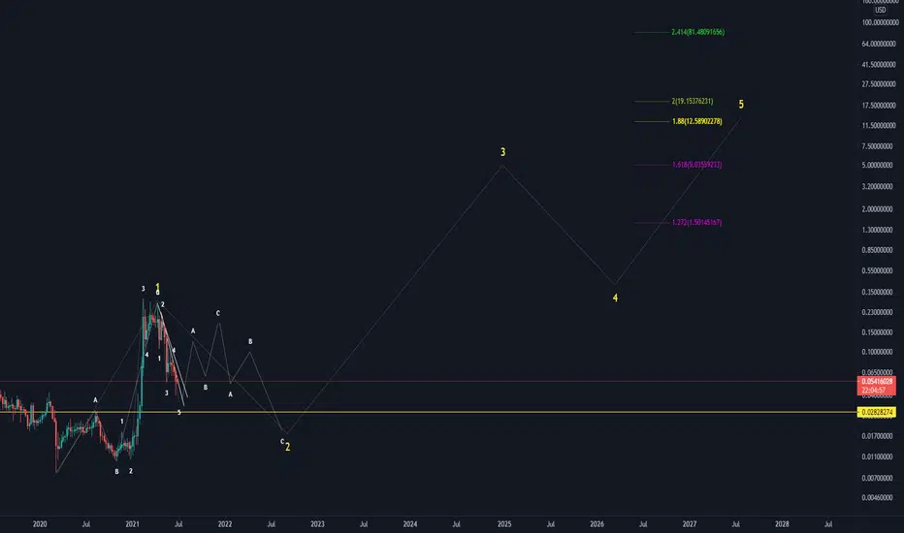Select the 1.272(1.50145167) Fibonacci level label
This screenshot has width=904, height=533.
tap(696, 223)
